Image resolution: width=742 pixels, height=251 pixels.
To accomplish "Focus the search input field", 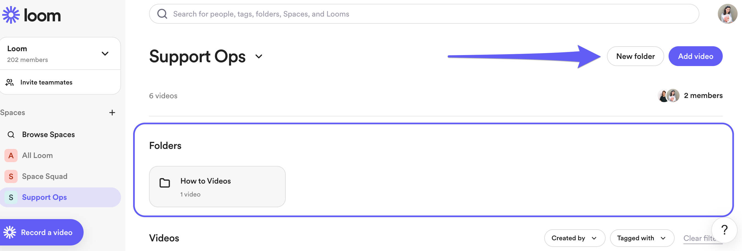I will pos(403,14).
